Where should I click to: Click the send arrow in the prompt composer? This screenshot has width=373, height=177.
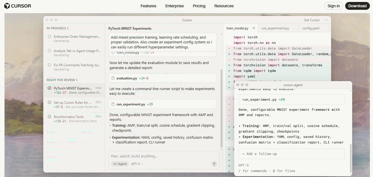[214, 164]
